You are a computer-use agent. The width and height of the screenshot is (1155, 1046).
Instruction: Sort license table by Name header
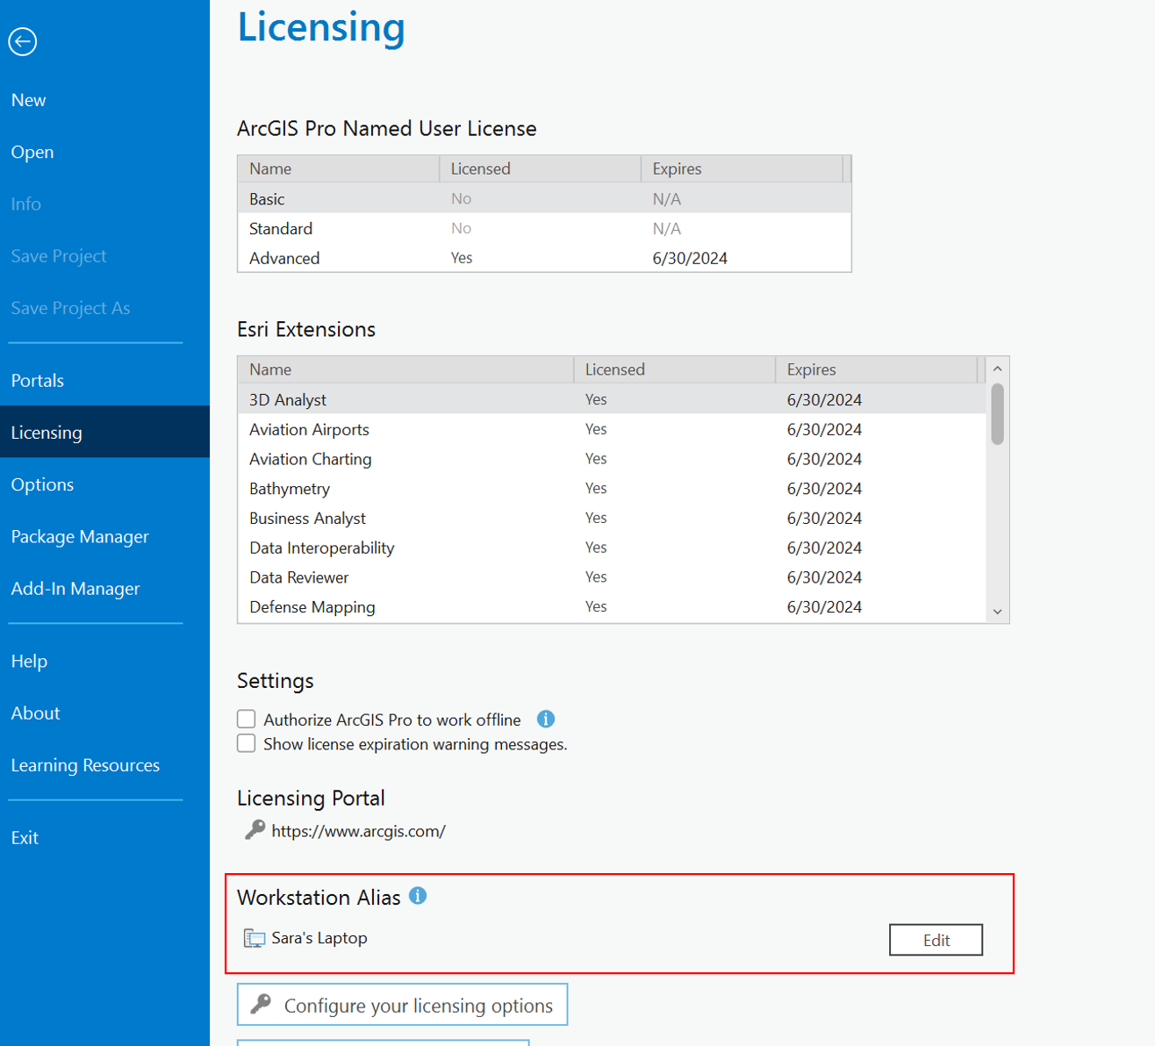click(339, 168)
